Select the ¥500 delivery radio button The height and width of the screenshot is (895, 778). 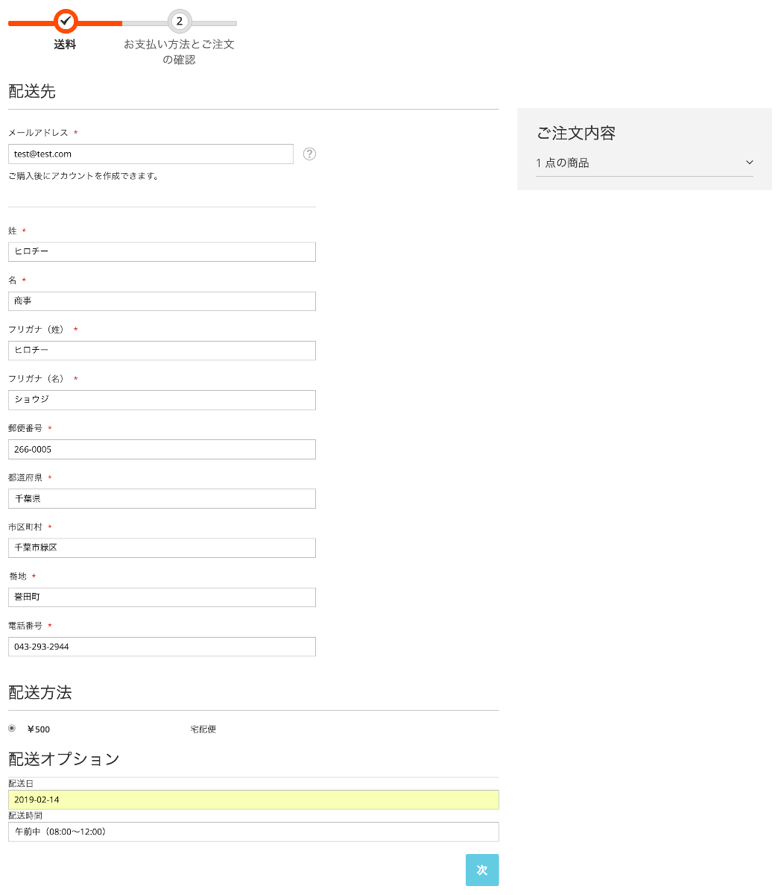pos(12,729)
